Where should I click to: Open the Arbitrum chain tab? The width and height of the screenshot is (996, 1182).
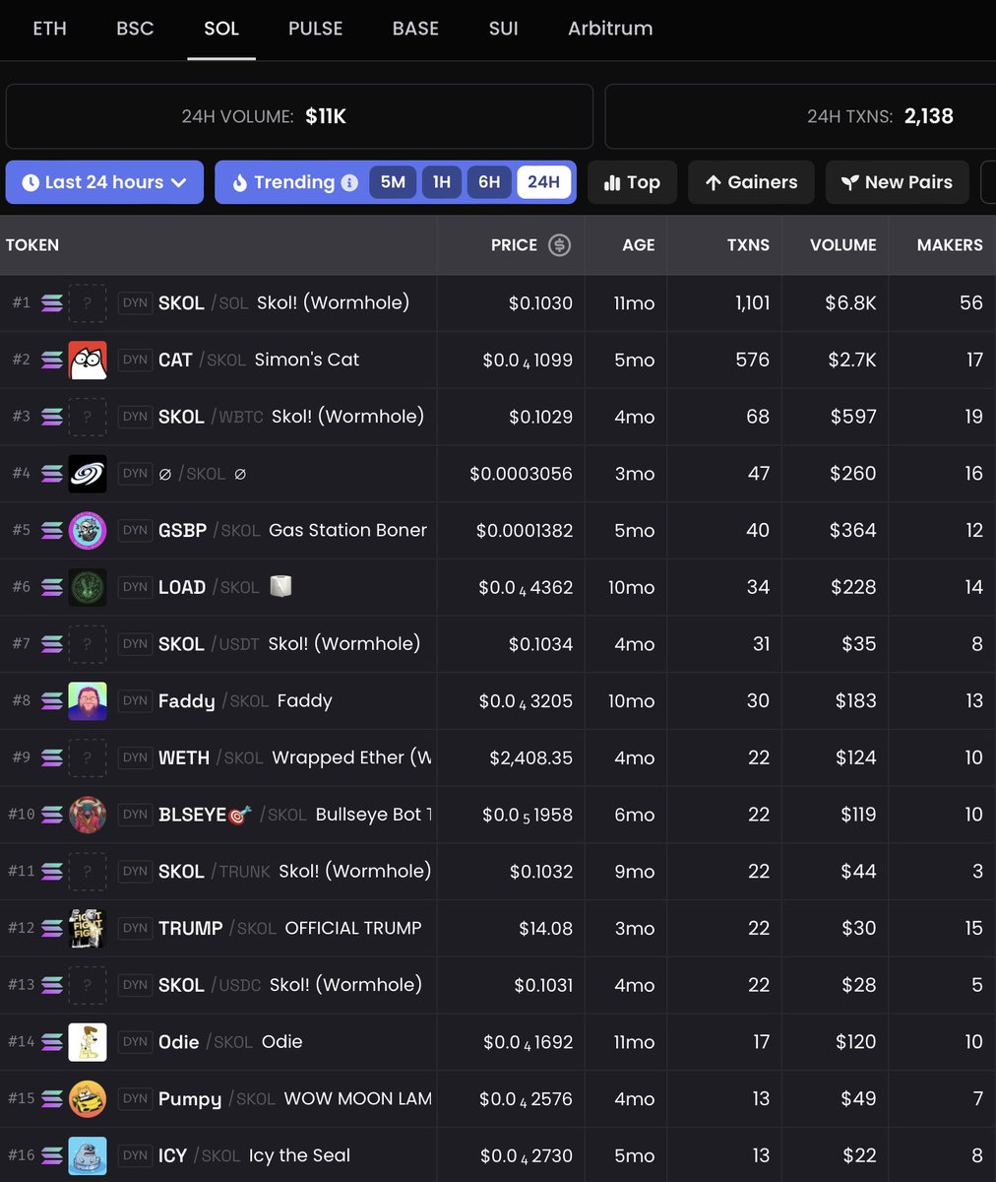tap(610, 29)
